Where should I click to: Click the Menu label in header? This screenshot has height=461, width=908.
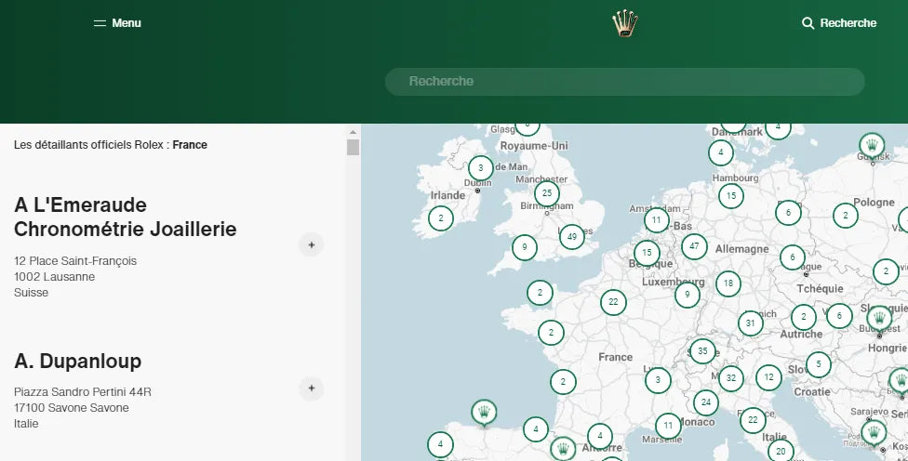[127, 23]
